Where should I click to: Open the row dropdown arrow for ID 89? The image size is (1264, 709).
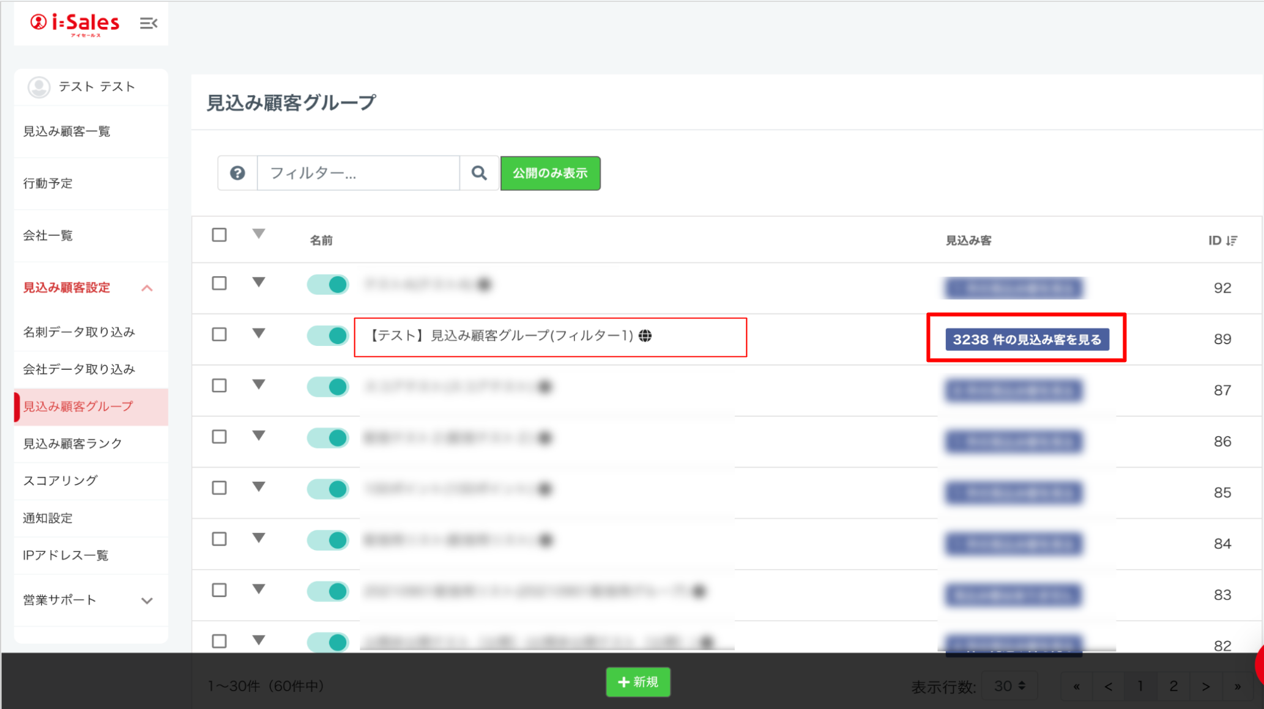[x=259, y=334]
